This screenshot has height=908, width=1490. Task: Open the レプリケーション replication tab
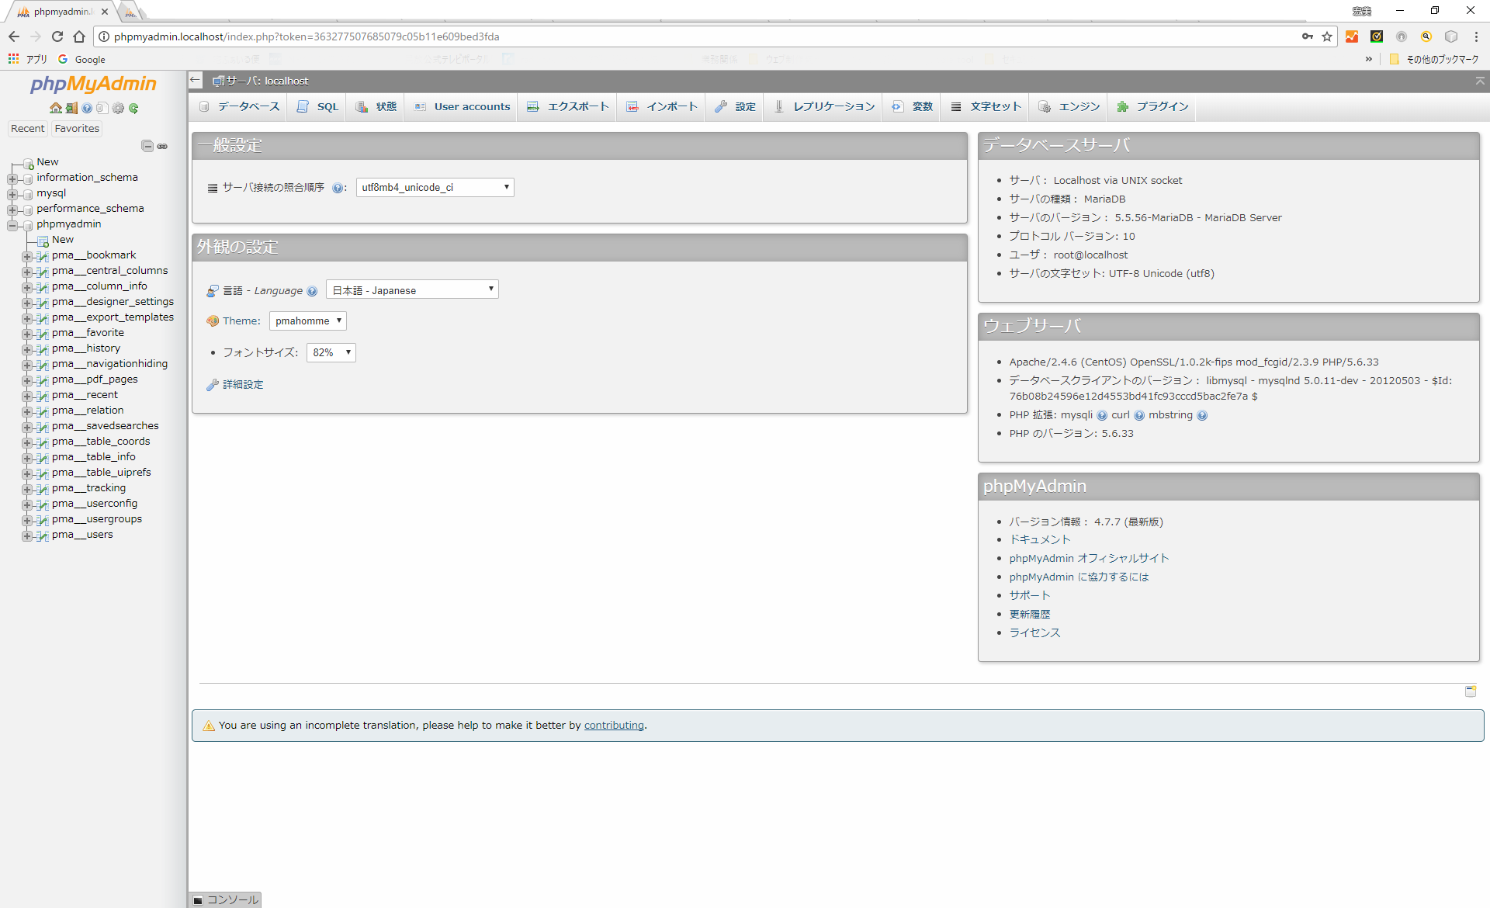[824, 106]
